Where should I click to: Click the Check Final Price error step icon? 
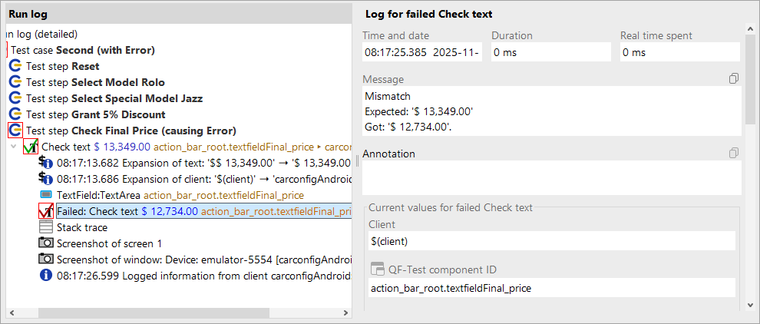[x=15, y=131]
